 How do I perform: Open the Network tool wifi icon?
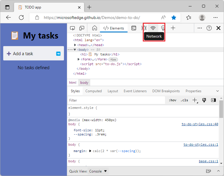(x=153, y=28)
